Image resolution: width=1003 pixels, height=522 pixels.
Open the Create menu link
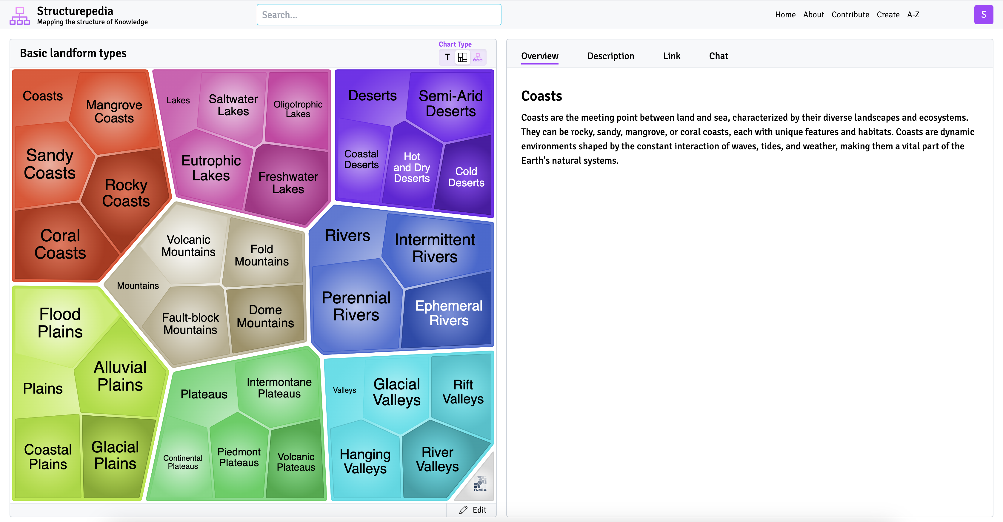[x=888, y=15]
